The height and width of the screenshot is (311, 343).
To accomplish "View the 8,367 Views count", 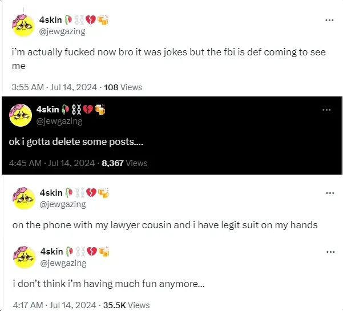I will click(x=124, y=163).
